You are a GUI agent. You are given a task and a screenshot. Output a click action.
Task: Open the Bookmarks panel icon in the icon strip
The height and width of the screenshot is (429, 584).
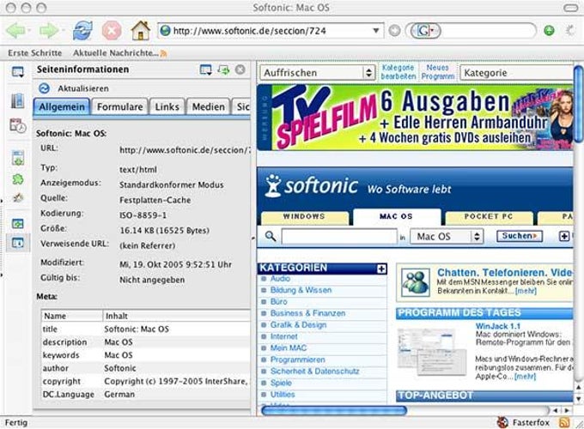[17, 101]
